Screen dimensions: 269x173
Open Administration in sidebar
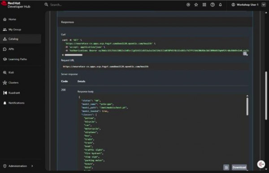click(21, 166)
